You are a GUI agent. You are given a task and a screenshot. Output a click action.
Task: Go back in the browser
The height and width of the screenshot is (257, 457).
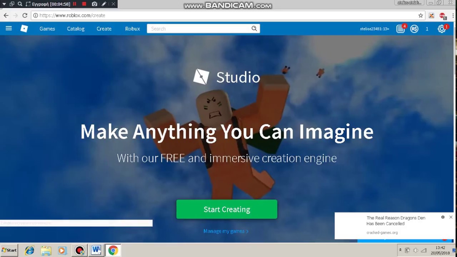coord(6,15)
